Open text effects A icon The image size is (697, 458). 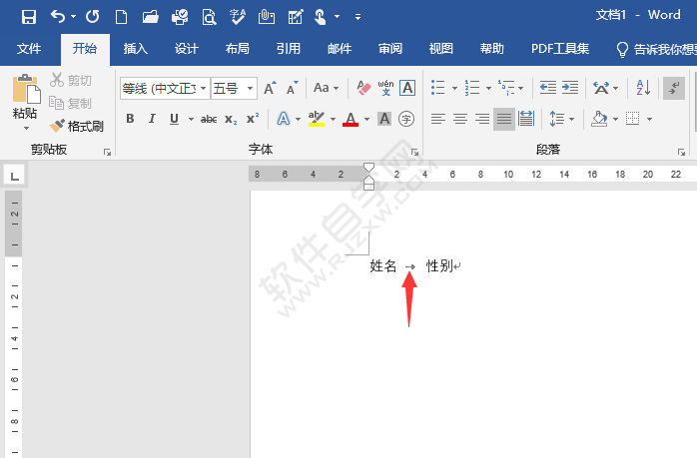284,119
